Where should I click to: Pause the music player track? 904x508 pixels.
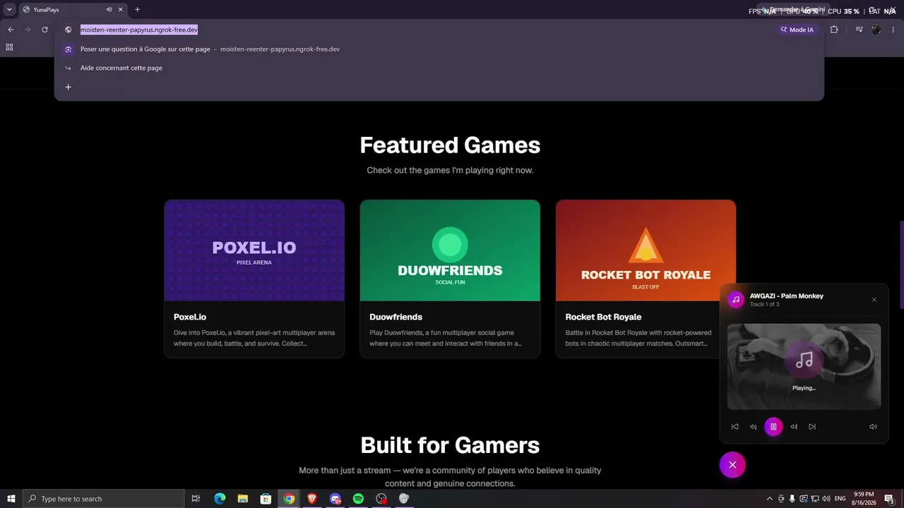click(773, 427)
